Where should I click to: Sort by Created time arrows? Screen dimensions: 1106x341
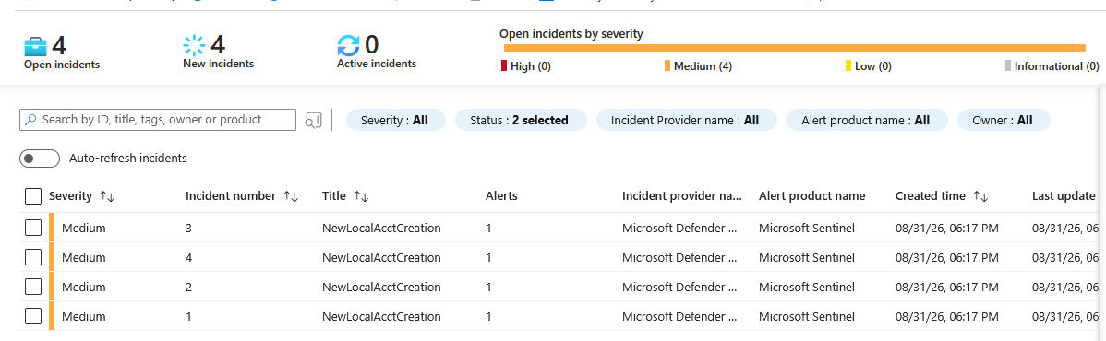[980, 196]
